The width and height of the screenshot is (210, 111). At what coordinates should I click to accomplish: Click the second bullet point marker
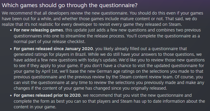click(x=11, y=49)
